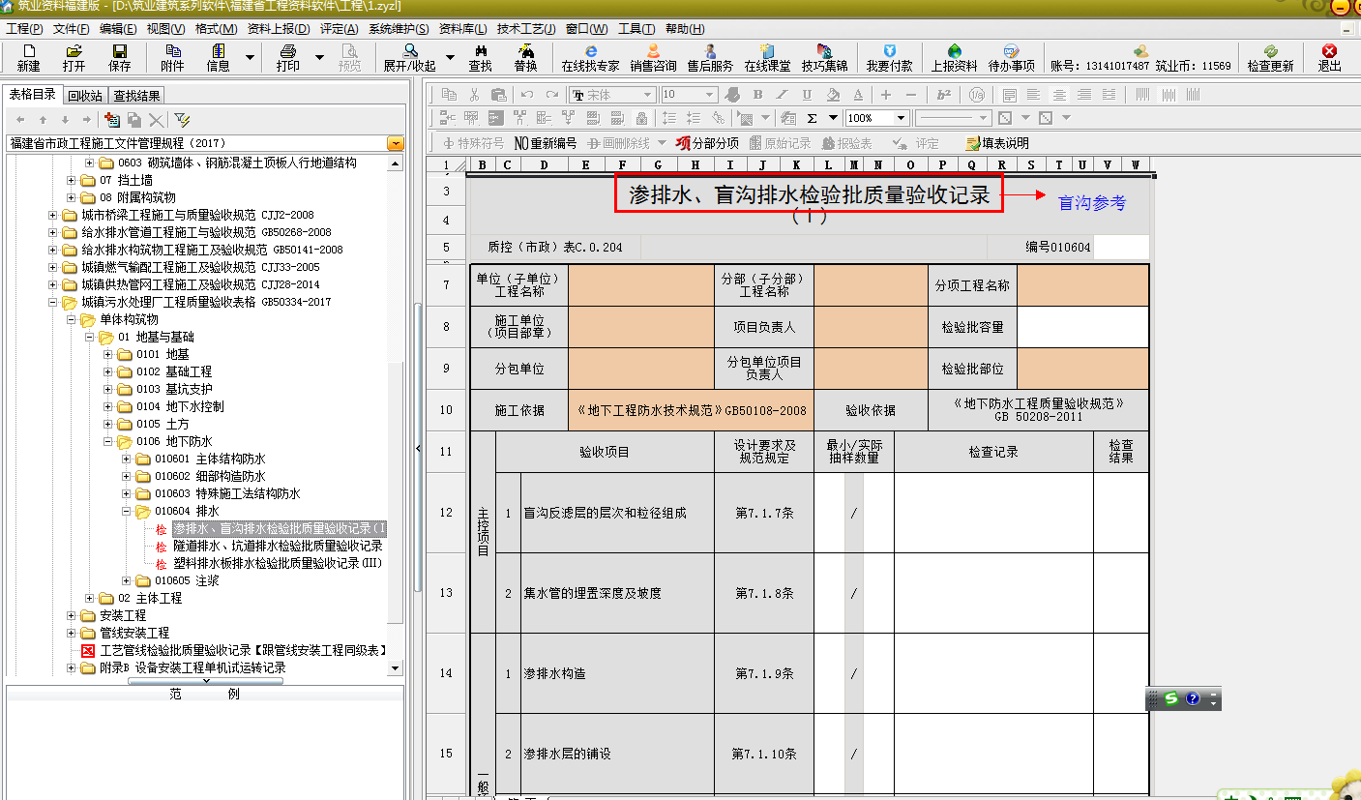Screen dimensions: 1361x800
Task: Click the 保存 (Save) toolbar icon
Action: 119,58
